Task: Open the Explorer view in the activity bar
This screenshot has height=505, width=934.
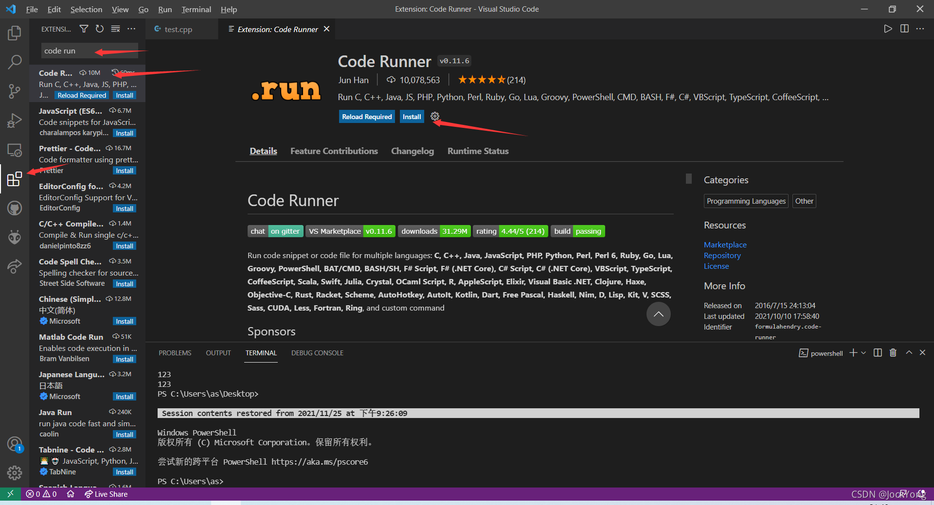Action: coord(15,33)
